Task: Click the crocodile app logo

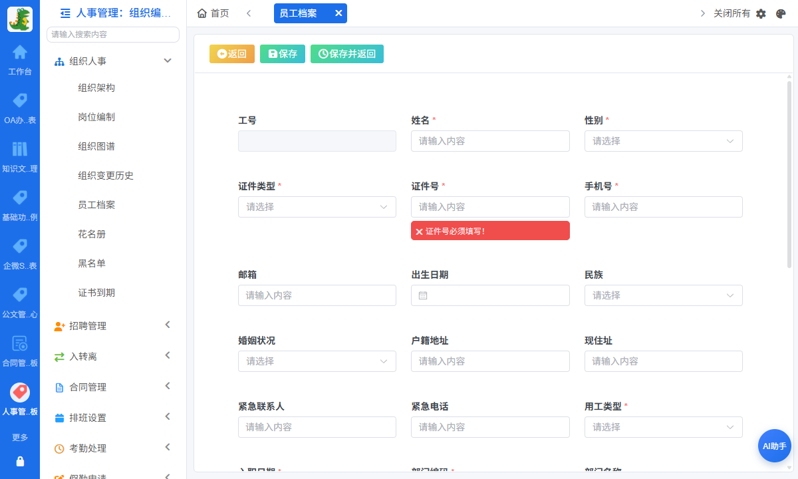Action: 20,19
